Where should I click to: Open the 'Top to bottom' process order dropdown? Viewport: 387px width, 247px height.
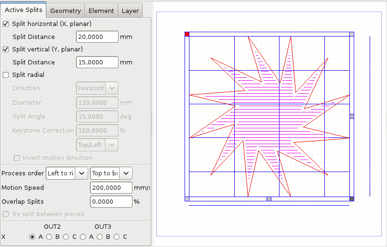click(x=111, y=173)
